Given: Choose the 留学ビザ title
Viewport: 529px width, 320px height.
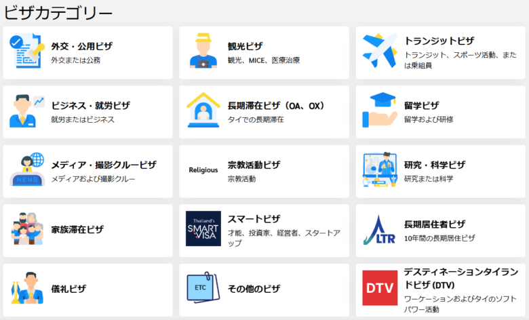Looking at the screenshot, I should (422, 106).
